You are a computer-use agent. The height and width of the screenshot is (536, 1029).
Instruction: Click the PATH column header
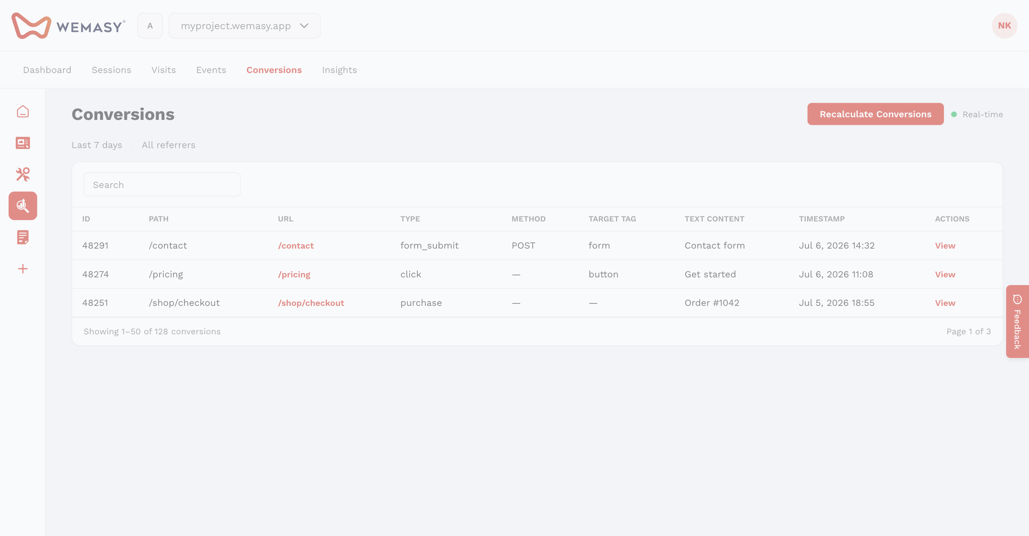coord(158,219)
